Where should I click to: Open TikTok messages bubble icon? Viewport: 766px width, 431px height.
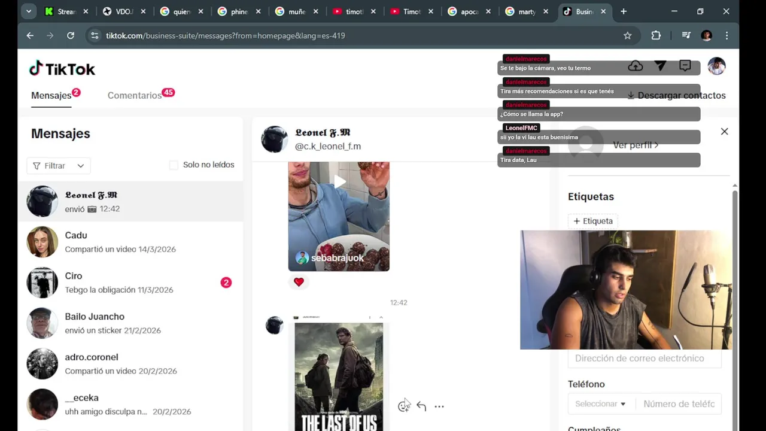pos(685,66)
